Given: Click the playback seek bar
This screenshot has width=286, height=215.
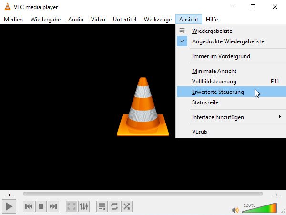Looking at the screenshot, I should pos(143,194).
